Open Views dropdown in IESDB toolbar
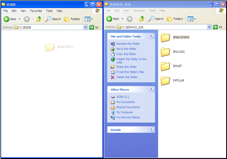The height and width of the screenshot is (159, 227). [x=89, y=19]
